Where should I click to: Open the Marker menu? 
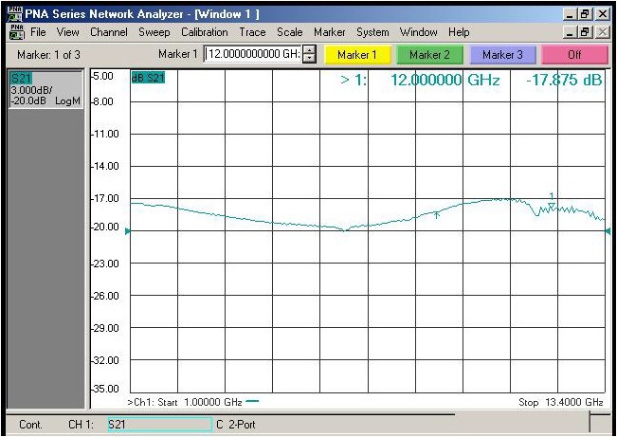pos(330,32)
